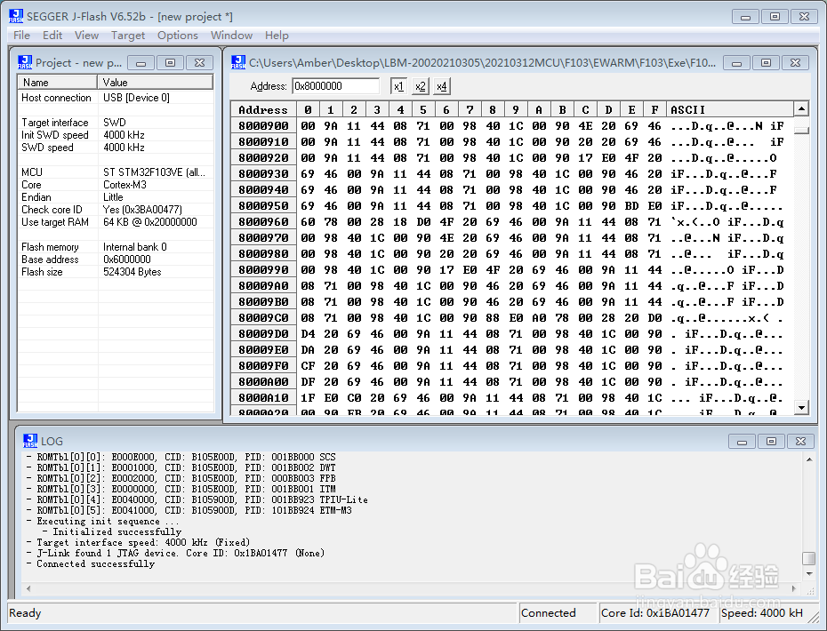
Task: Click the hex row address 8000960
Action: [263, 222]
